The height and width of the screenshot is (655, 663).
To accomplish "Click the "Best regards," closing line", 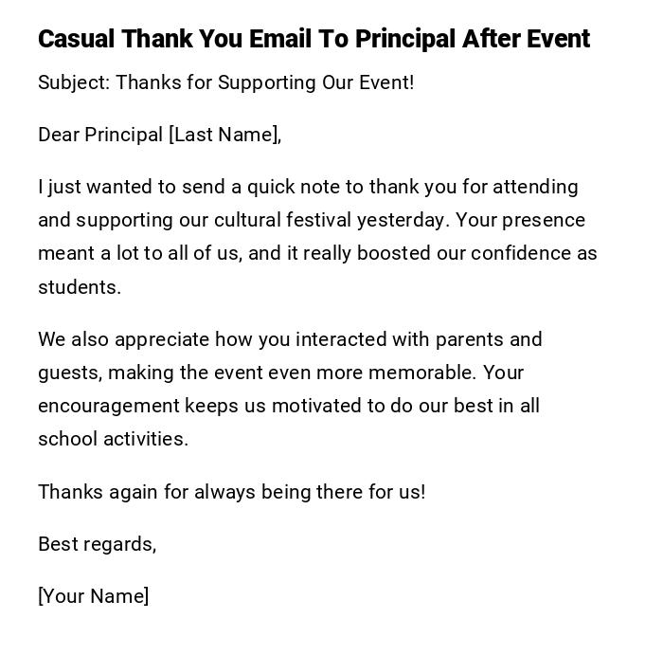I will click(x=97, y=544).
